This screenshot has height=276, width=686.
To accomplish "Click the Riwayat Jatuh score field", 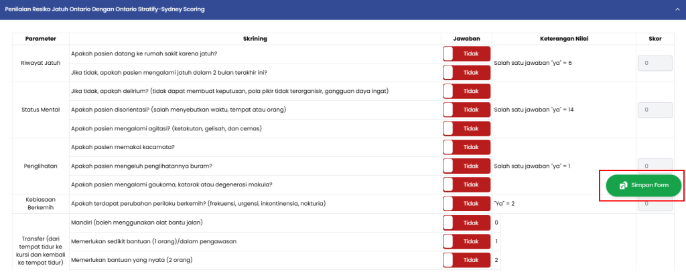I will [655, 63].
